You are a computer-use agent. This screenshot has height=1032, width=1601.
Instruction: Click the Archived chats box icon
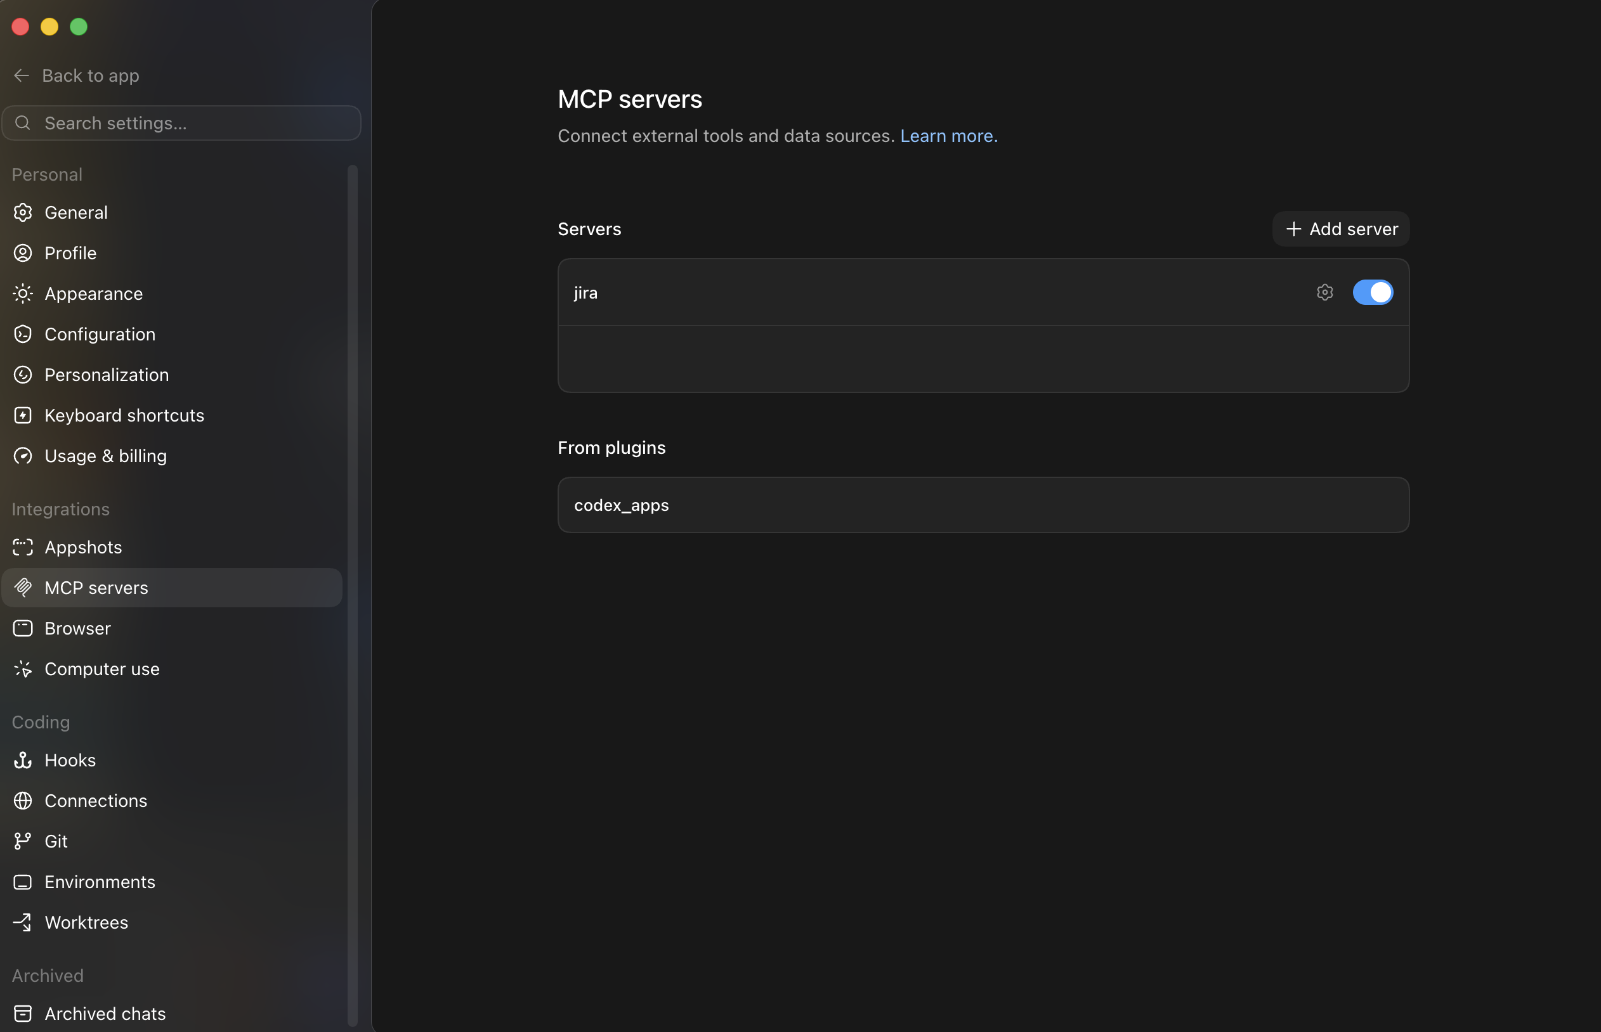[x=23, y=1014]
